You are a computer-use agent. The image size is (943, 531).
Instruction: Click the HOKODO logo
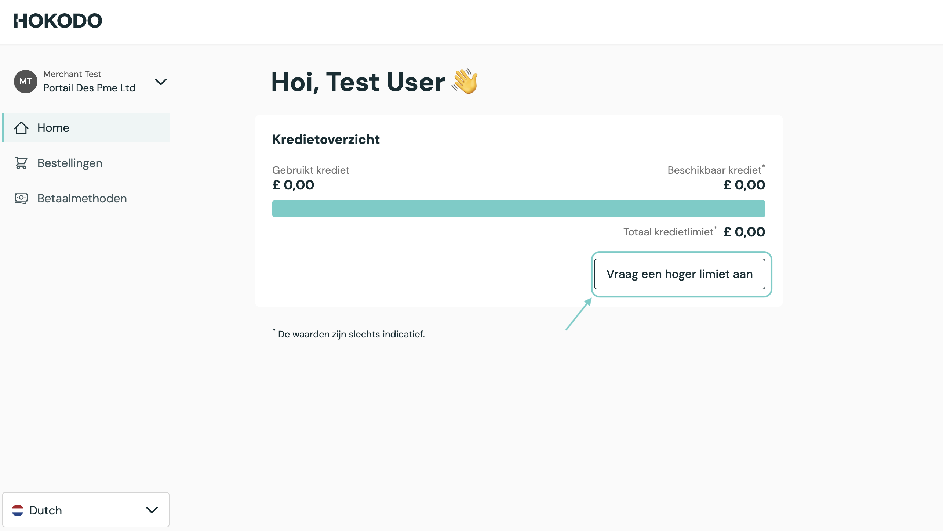pos(58,21)
